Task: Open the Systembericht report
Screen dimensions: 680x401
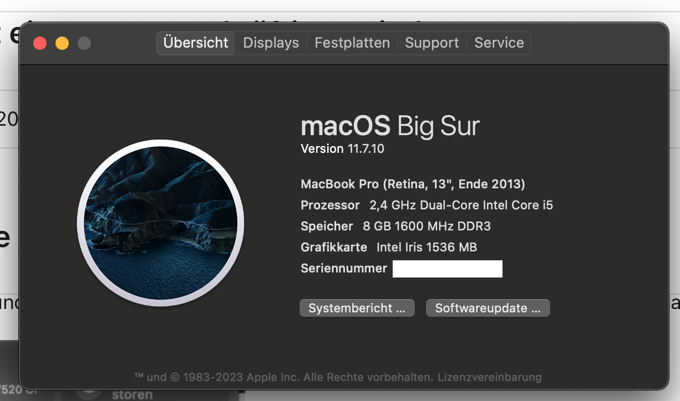Action: 357,309
